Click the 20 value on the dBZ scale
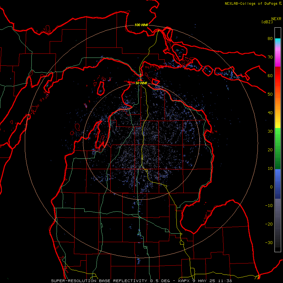This screenshot has height=283, width=283. point(270,150)
